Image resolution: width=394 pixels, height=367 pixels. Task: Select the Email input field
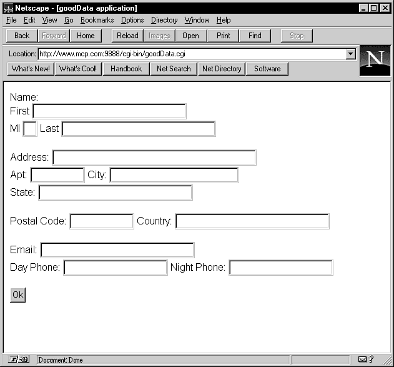coord(117,250)
